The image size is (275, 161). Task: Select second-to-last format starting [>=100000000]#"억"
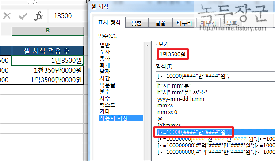pyautogui.click(x=215, y=146)
